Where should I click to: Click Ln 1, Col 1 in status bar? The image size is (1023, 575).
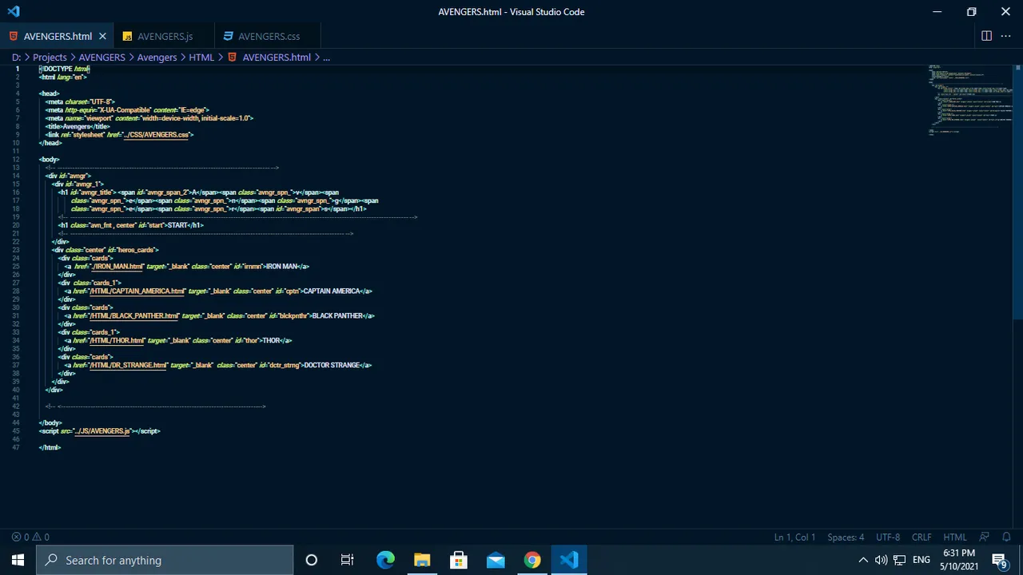[x=794, y=537]
